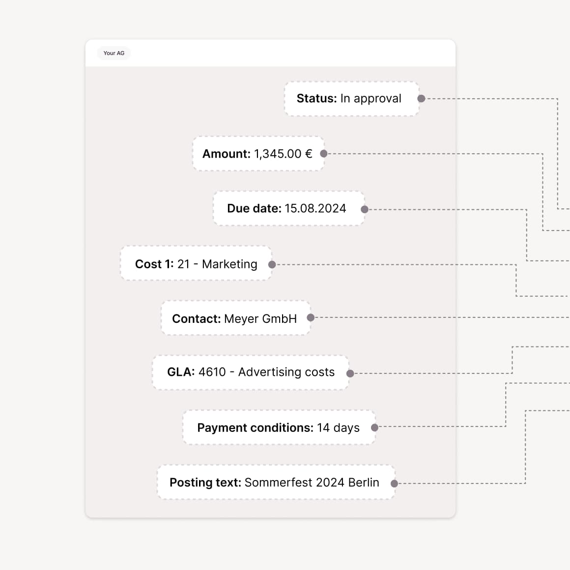Image resolution: width=570 pixels, height=570 pixels.
Task: Click the connector dot beside Cost 1
Action: (x=272, y=264)
